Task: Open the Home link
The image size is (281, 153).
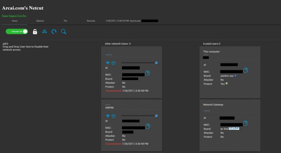Action: (5, 16)
